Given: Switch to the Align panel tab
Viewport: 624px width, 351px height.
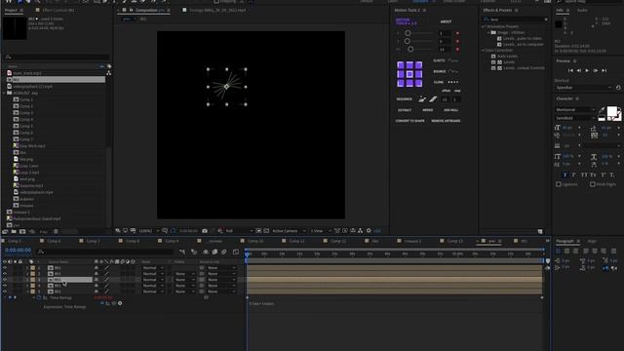Looking at the screenshot, I should click(x=592, y=241).
